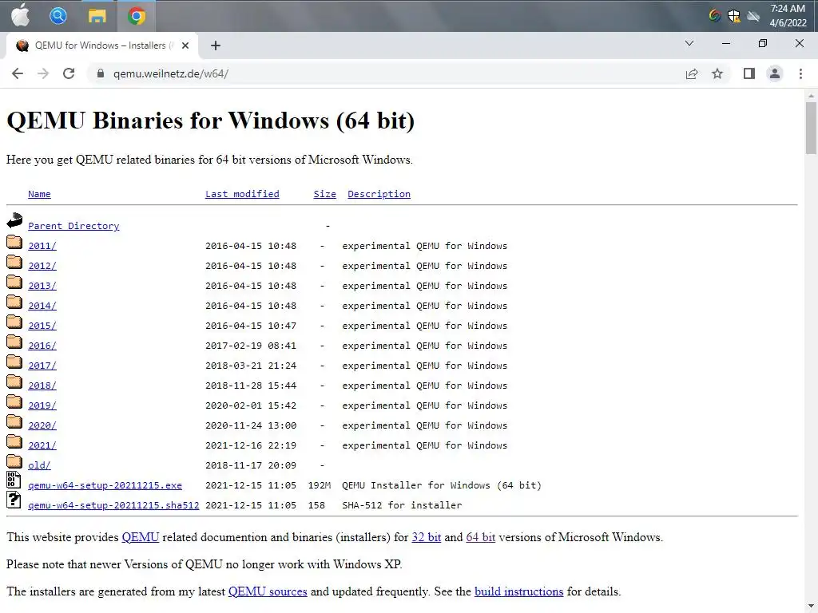This screenshot has height=613, width=818.
Task: Open the search magnifier in the taskbar
Action: (58, 16)
